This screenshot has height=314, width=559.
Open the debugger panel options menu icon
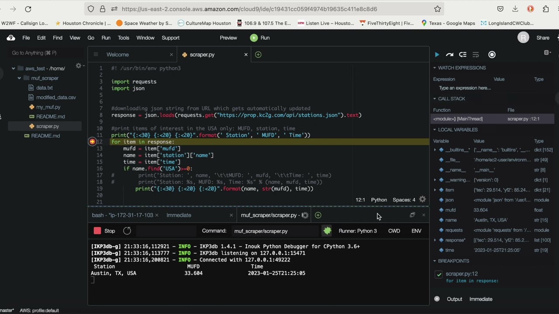pyautogui.click(x=546, y=53)
